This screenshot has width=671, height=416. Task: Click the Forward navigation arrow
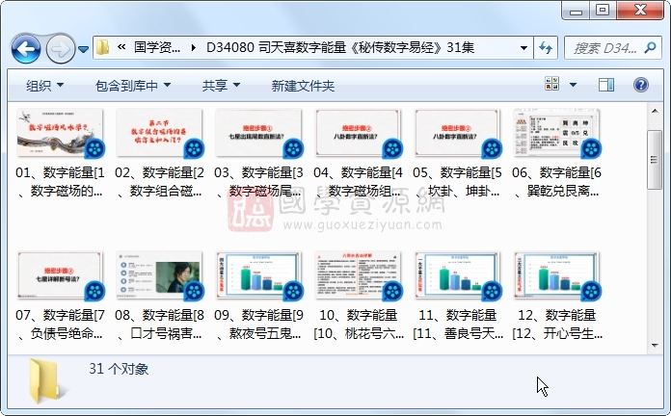point(60,49)
